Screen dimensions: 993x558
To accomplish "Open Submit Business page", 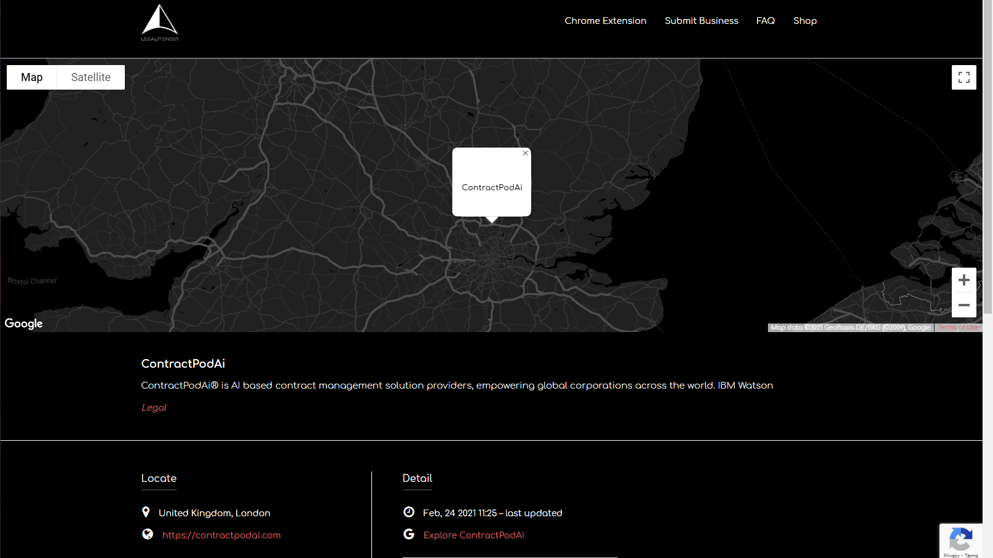I will click(x=702, y=21).
